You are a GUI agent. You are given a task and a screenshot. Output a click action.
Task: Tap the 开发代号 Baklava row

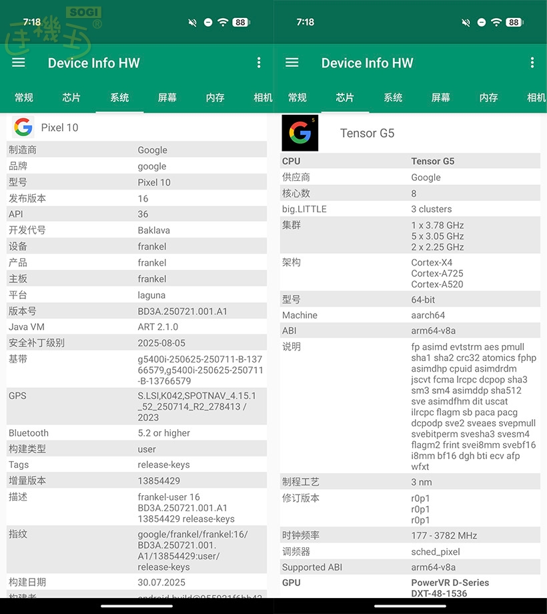(x=137, y=230)
